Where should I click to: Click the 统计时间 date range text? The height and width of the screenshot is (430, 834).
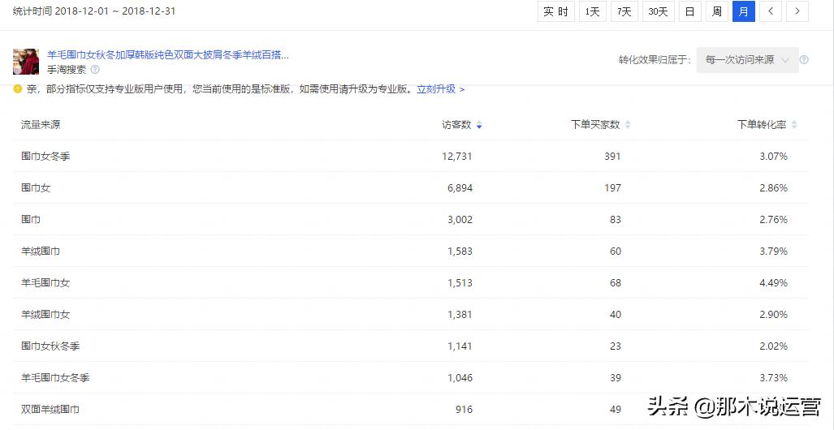(x=94, y=11)
